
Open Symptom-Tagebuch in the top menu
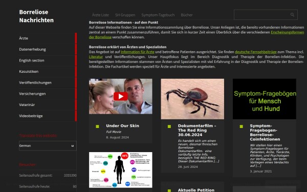158,15
